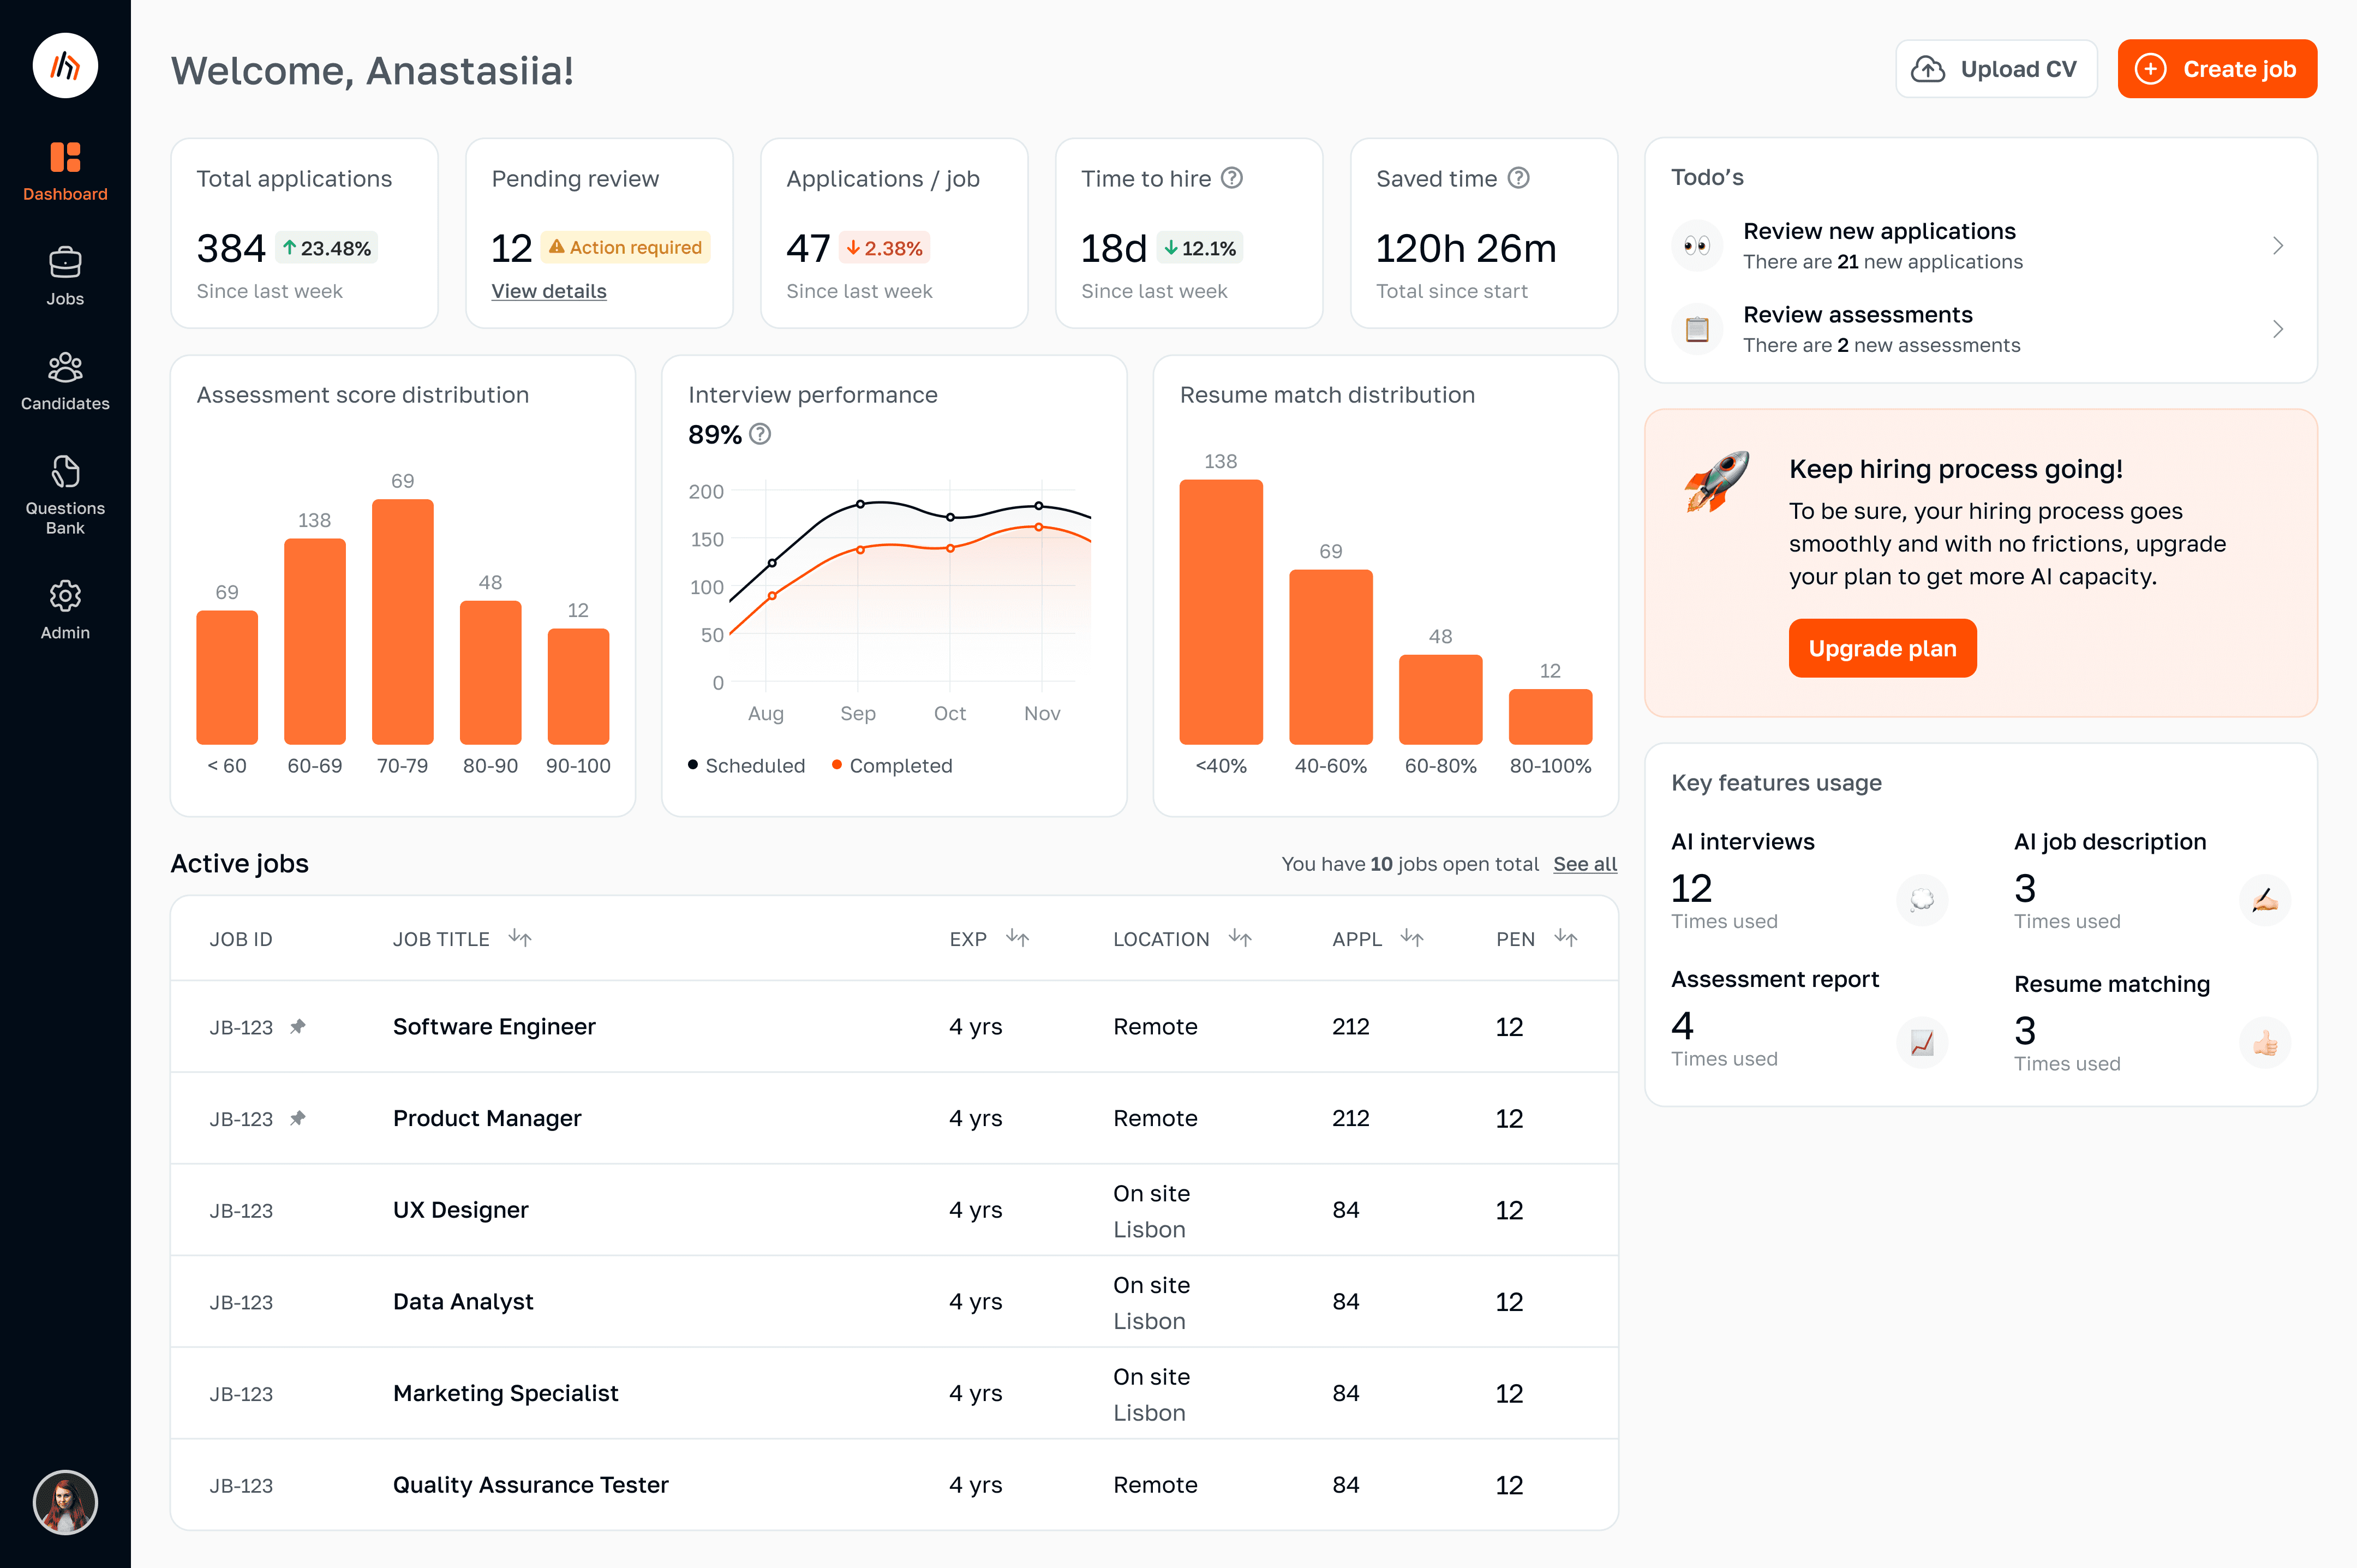Click the Jobs briefcase icon
Viewport: 2357px width, 1568px height.
click(65, 262)
